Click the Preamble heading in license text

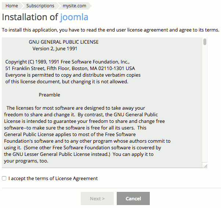coord(49,95)
